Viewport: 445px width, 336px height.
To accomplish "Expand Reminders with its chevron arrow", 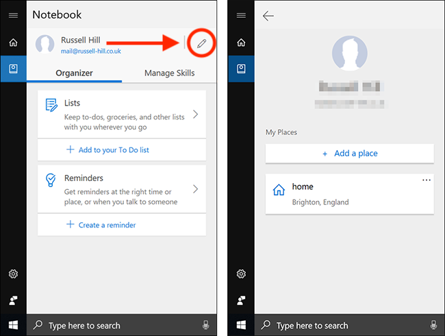I will pyautogui.click(x=195, y=189).
